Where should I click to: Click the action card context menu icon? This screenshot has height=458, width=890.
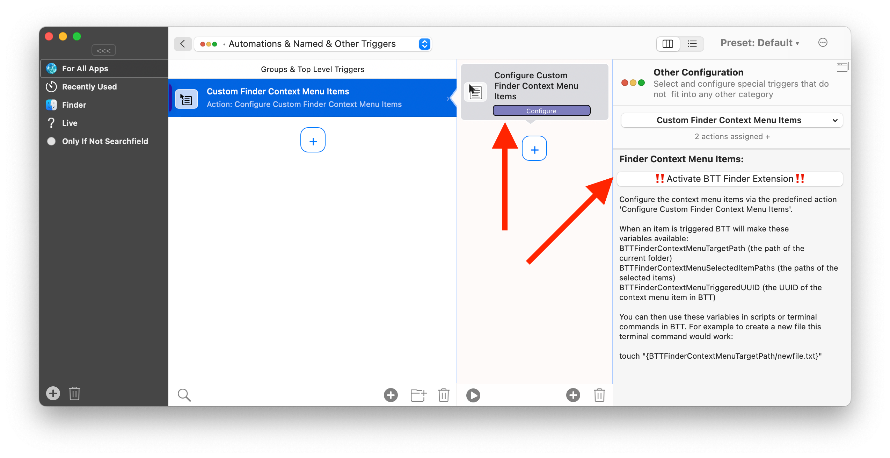pyautogui.click(x=475, y=92)
